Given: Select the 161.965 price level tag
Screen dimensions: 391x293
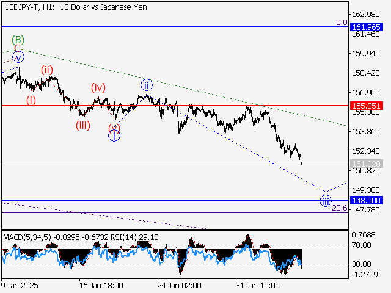Looking at the screenshot, I should (x=367, y=27).
